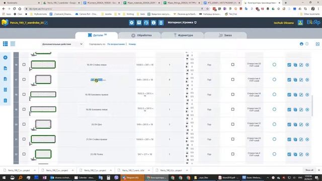This screenshot has width=322, height=181.
Task: Expand third download item chevron
Action: coord(111,170)
